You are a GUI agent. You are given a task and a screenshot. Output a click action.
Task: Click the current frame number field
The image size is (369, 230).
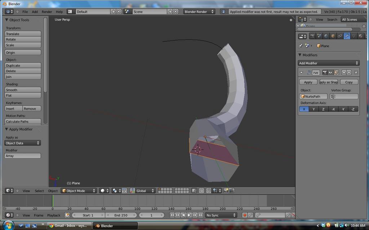pos(151,215)
